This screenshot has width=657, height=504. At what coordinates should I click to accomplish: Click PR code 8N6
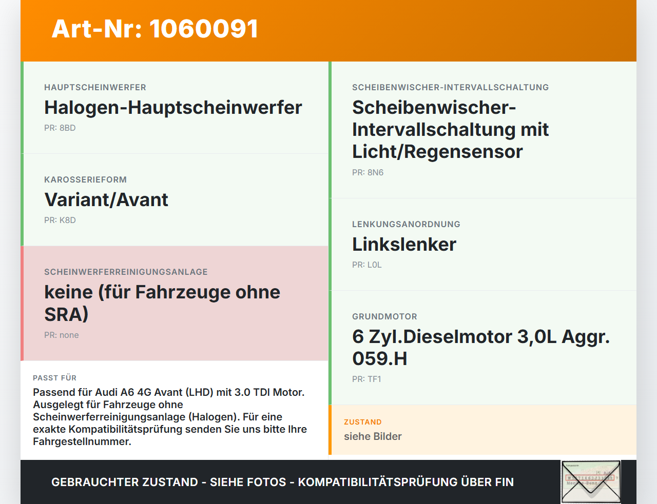point(368,172)
